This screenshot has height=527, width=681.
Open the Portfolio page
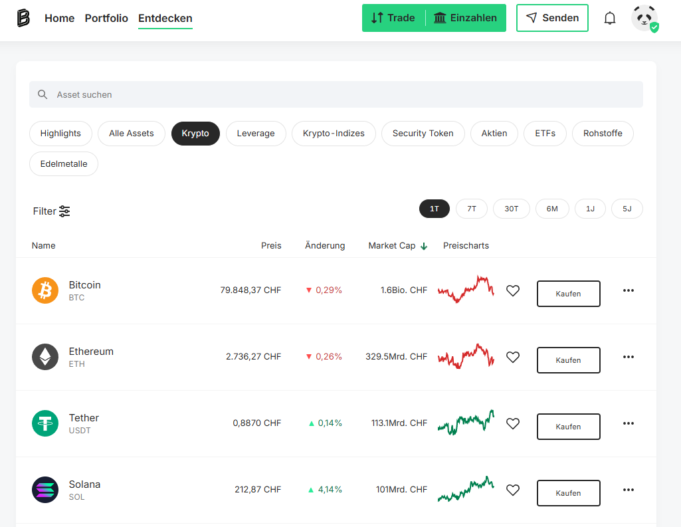click(106, 18)
